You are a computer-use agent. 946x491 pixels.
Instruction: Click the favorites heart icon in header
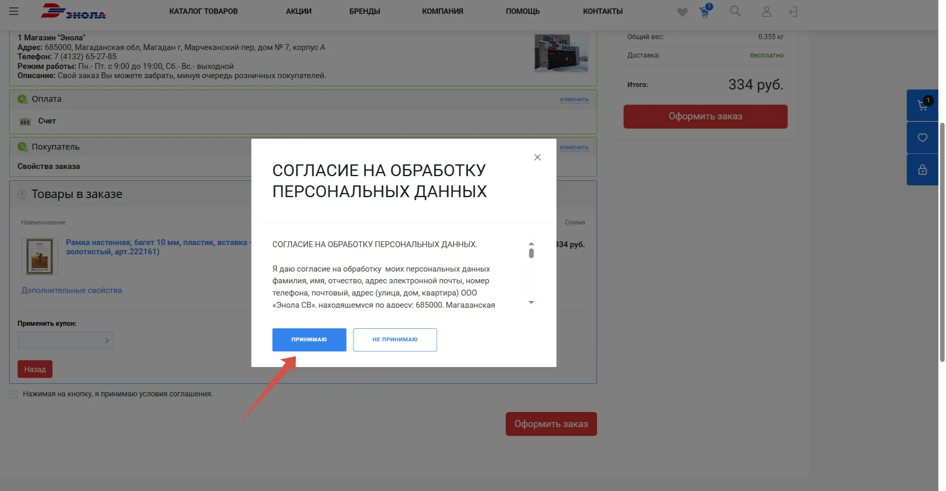point(682,12)
